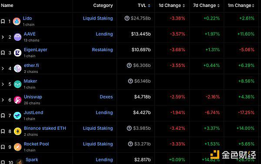The image size is (261, 164).
Task: Expand the AAVE row chevron
Action: click(x=3, y=37)
